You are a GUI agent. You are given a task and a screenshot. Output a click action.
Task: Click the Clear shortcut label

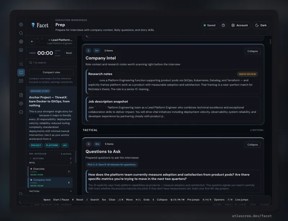tap(112, 199)
